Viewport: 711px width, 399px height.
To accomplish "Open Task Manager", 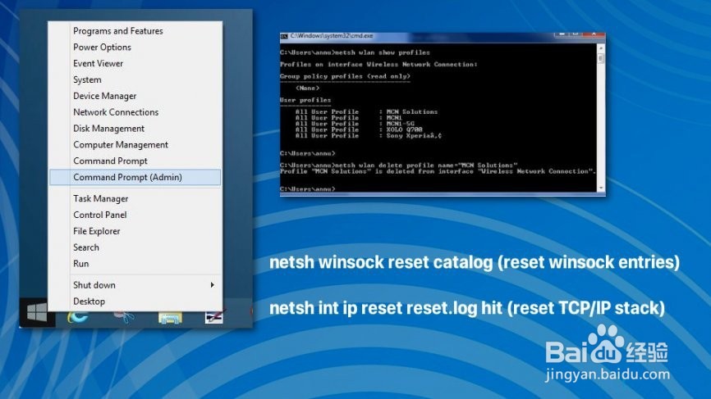I will tap(135, 198).
